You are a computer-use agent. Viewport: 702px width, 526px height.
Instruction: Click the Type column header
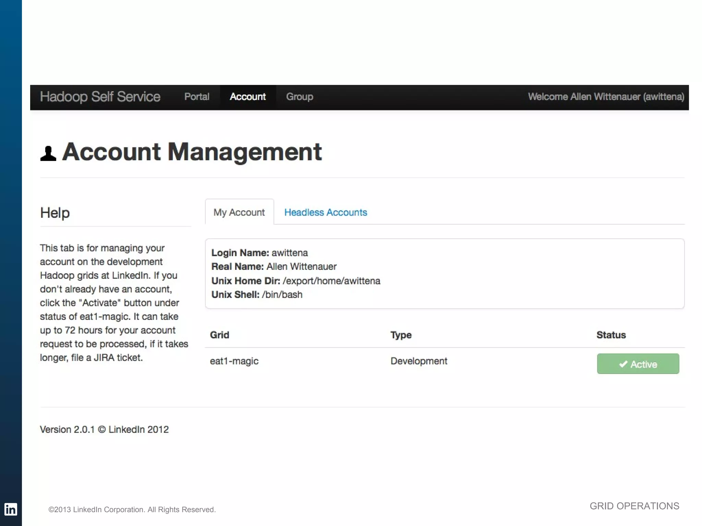pyautogui.click(x=401, y=335)
